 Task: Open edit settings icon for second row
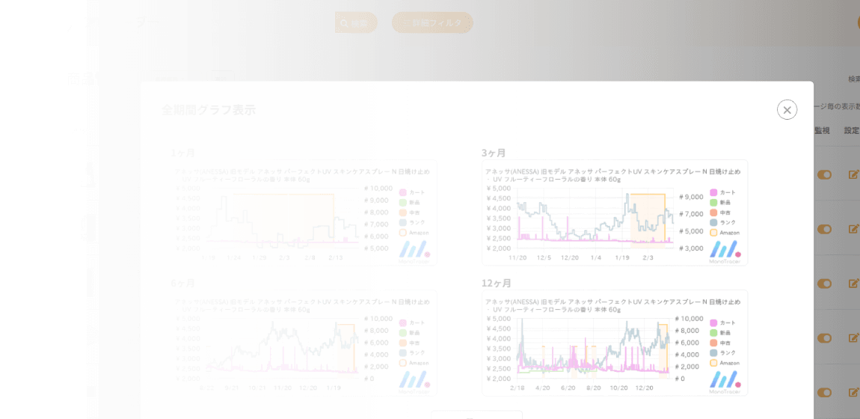coord(853,229)
